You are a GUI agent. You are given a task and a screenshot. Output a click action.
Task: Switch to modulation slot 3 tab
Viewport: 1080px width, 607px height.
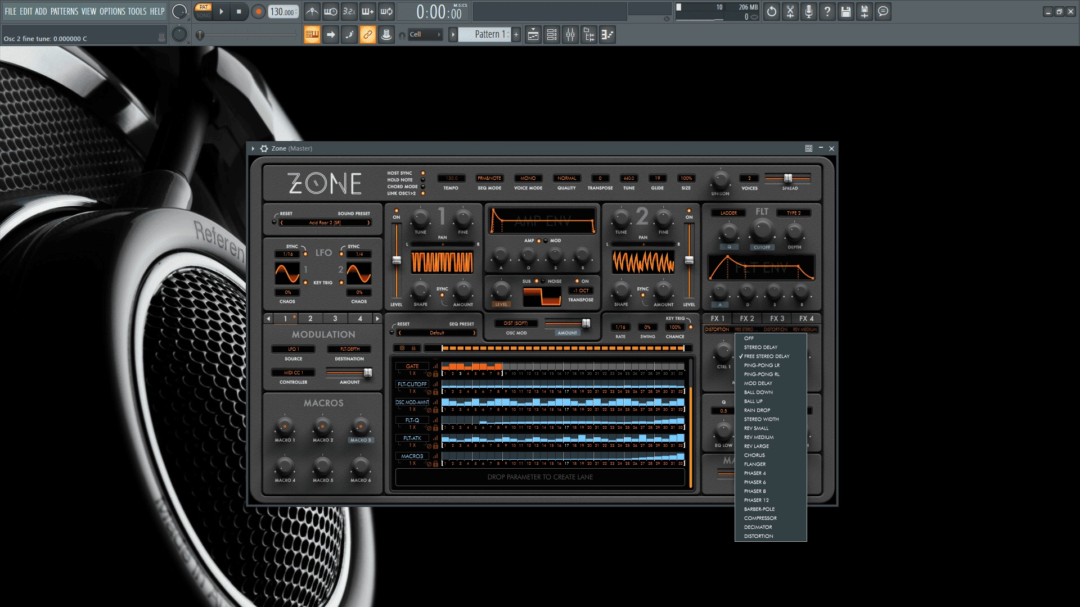pyautogui.click(x=335, y=319)
